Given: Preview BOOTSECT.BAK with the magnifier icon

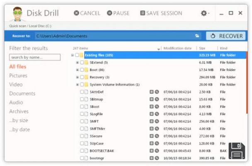Looking at the screenshot, I should coord(157,151).
